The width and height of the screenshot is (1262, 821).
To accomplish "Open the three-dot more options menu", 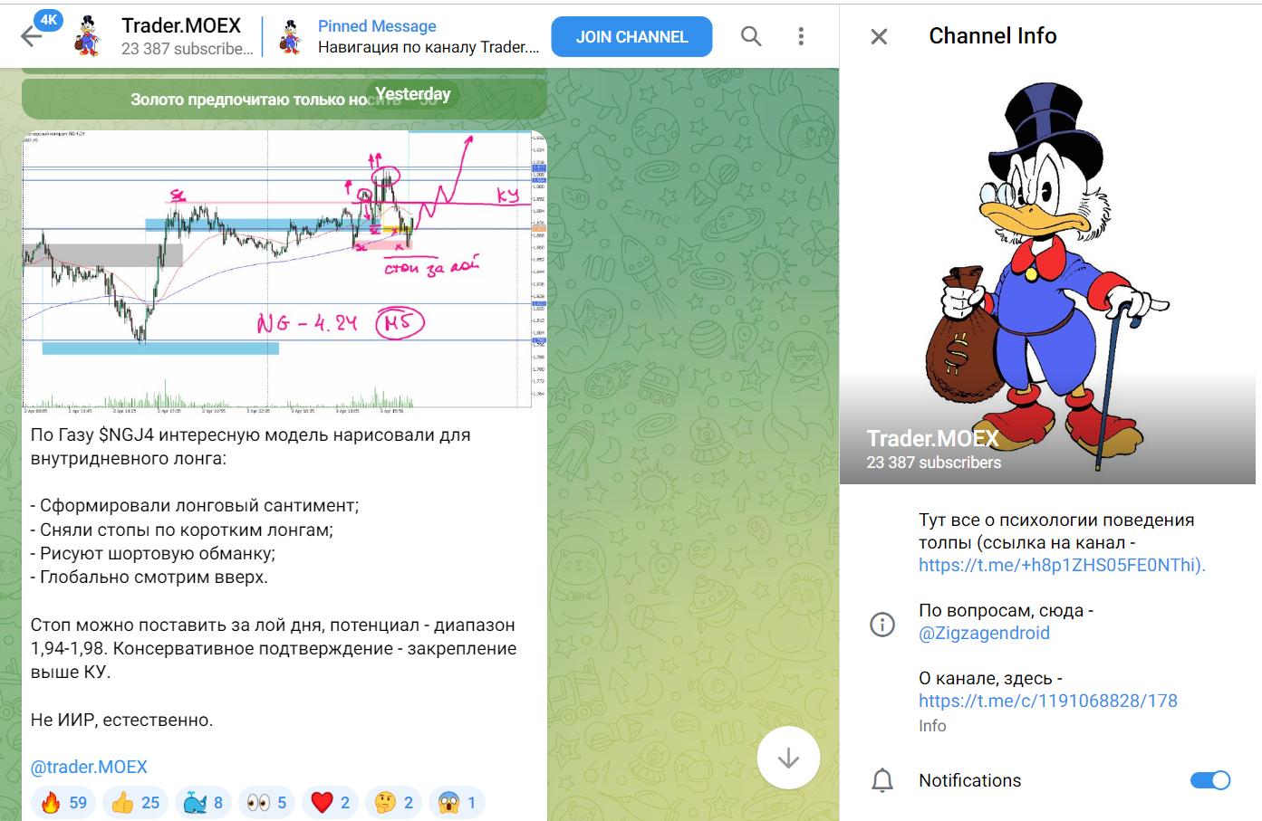I will 801,36.
